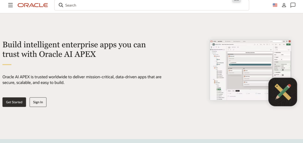
Task: Open the user account profile icon
Action: pyautogui.click(x=284, y=5)
